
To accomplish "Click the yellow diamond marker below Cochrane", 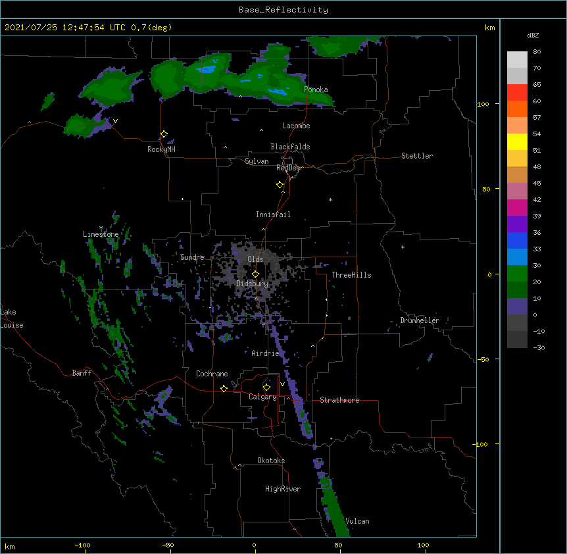I will click(x=224, y=388).
